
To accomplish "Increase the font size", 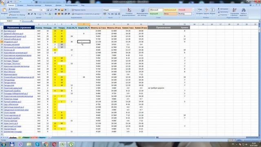I will coord(48,10).
